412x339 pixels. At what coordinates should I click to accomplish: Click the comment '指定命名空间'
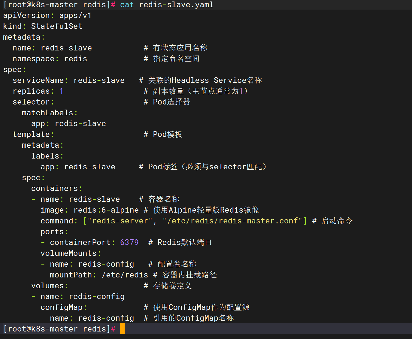click(176, 59)
